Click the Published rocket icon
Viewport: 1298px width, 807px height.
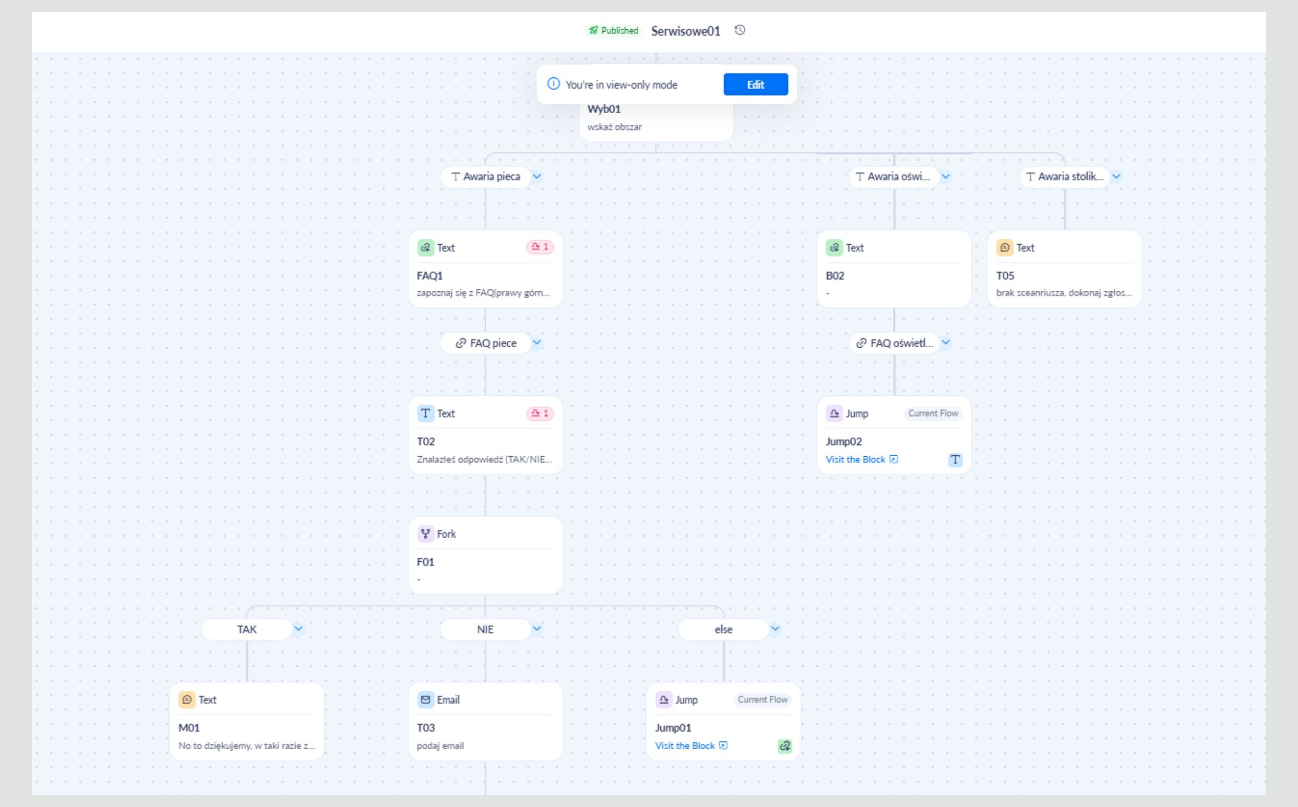593,30
